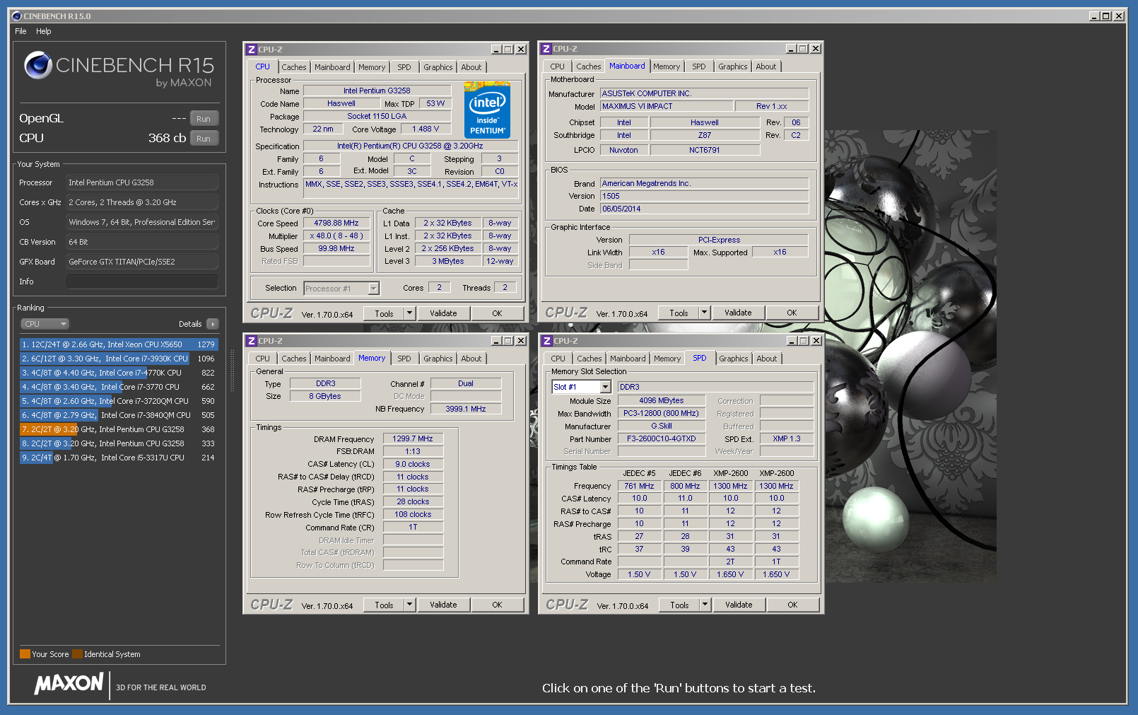The height and width of the screenshot is (715, 1138).
Task: Expand Tools arrow in SPD window
Action: (705, 605)
